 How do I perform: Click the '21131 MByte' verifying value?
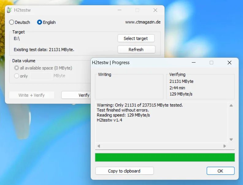click(181, 81)
